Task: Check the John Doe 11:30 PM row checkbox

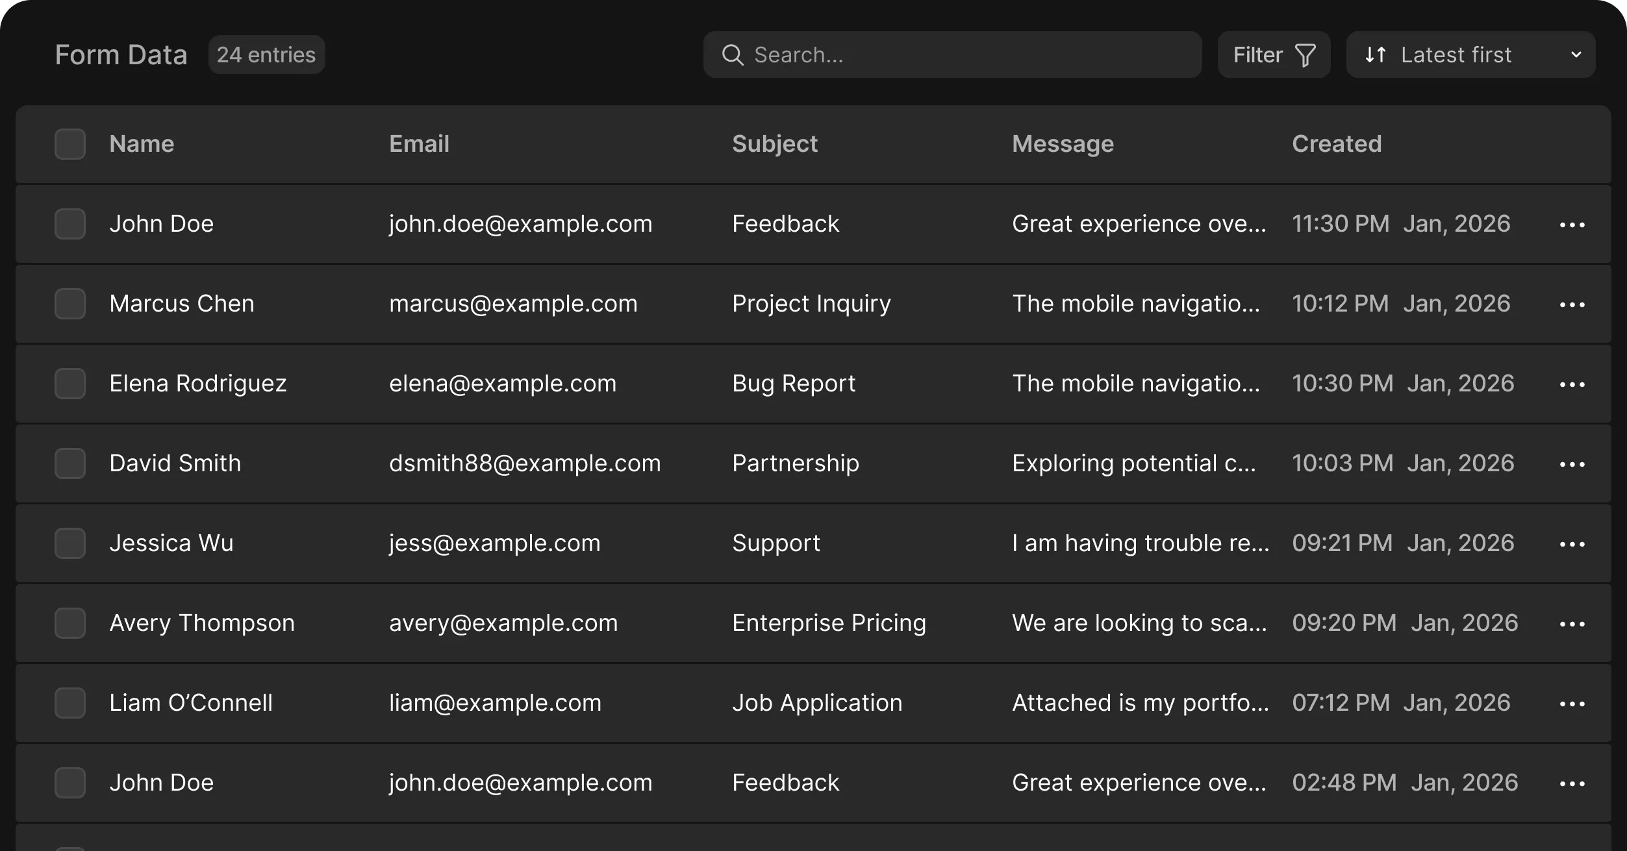Action: coord(70,224)
